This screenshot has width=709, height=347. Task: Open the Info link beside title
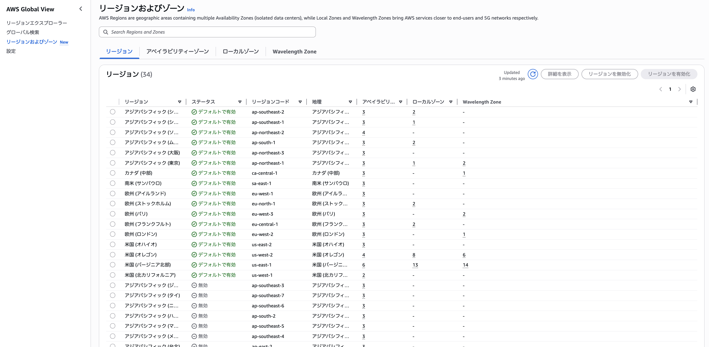pyautogui.click(x=191, y=10)
